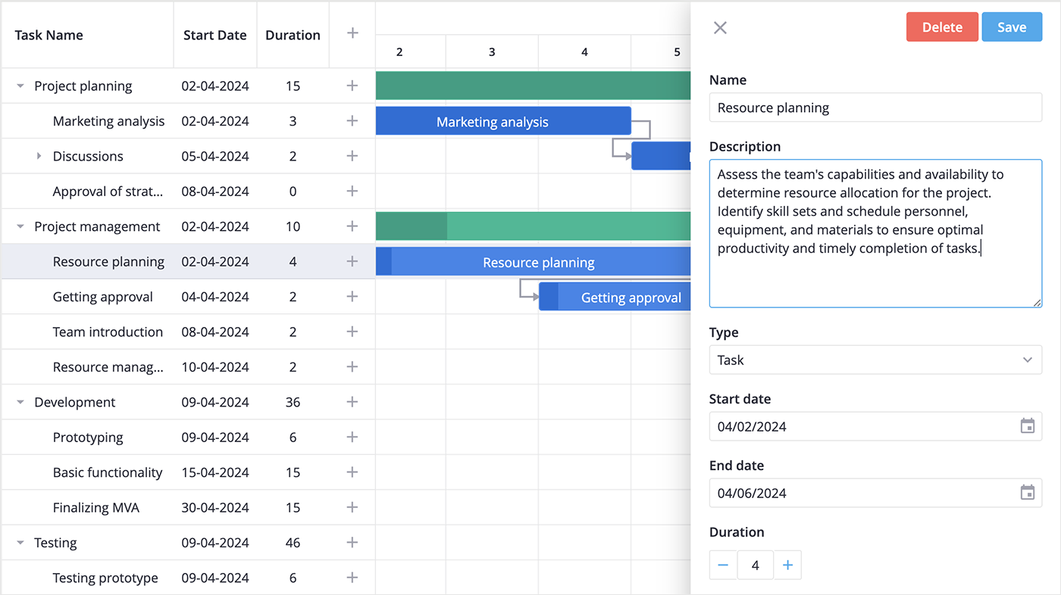The image size is (1061, 595).
Task: Click plus icon in Basic functionality row
Action: coord(352,472)
